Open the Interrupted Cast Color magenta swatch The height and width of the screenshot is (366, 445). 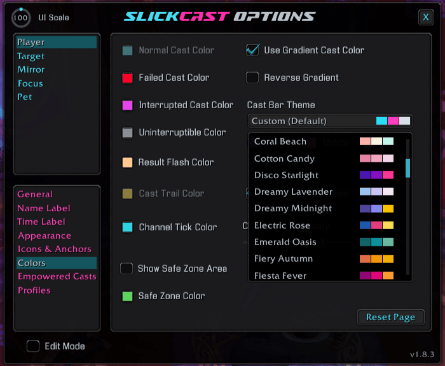(x=127, y=105)
